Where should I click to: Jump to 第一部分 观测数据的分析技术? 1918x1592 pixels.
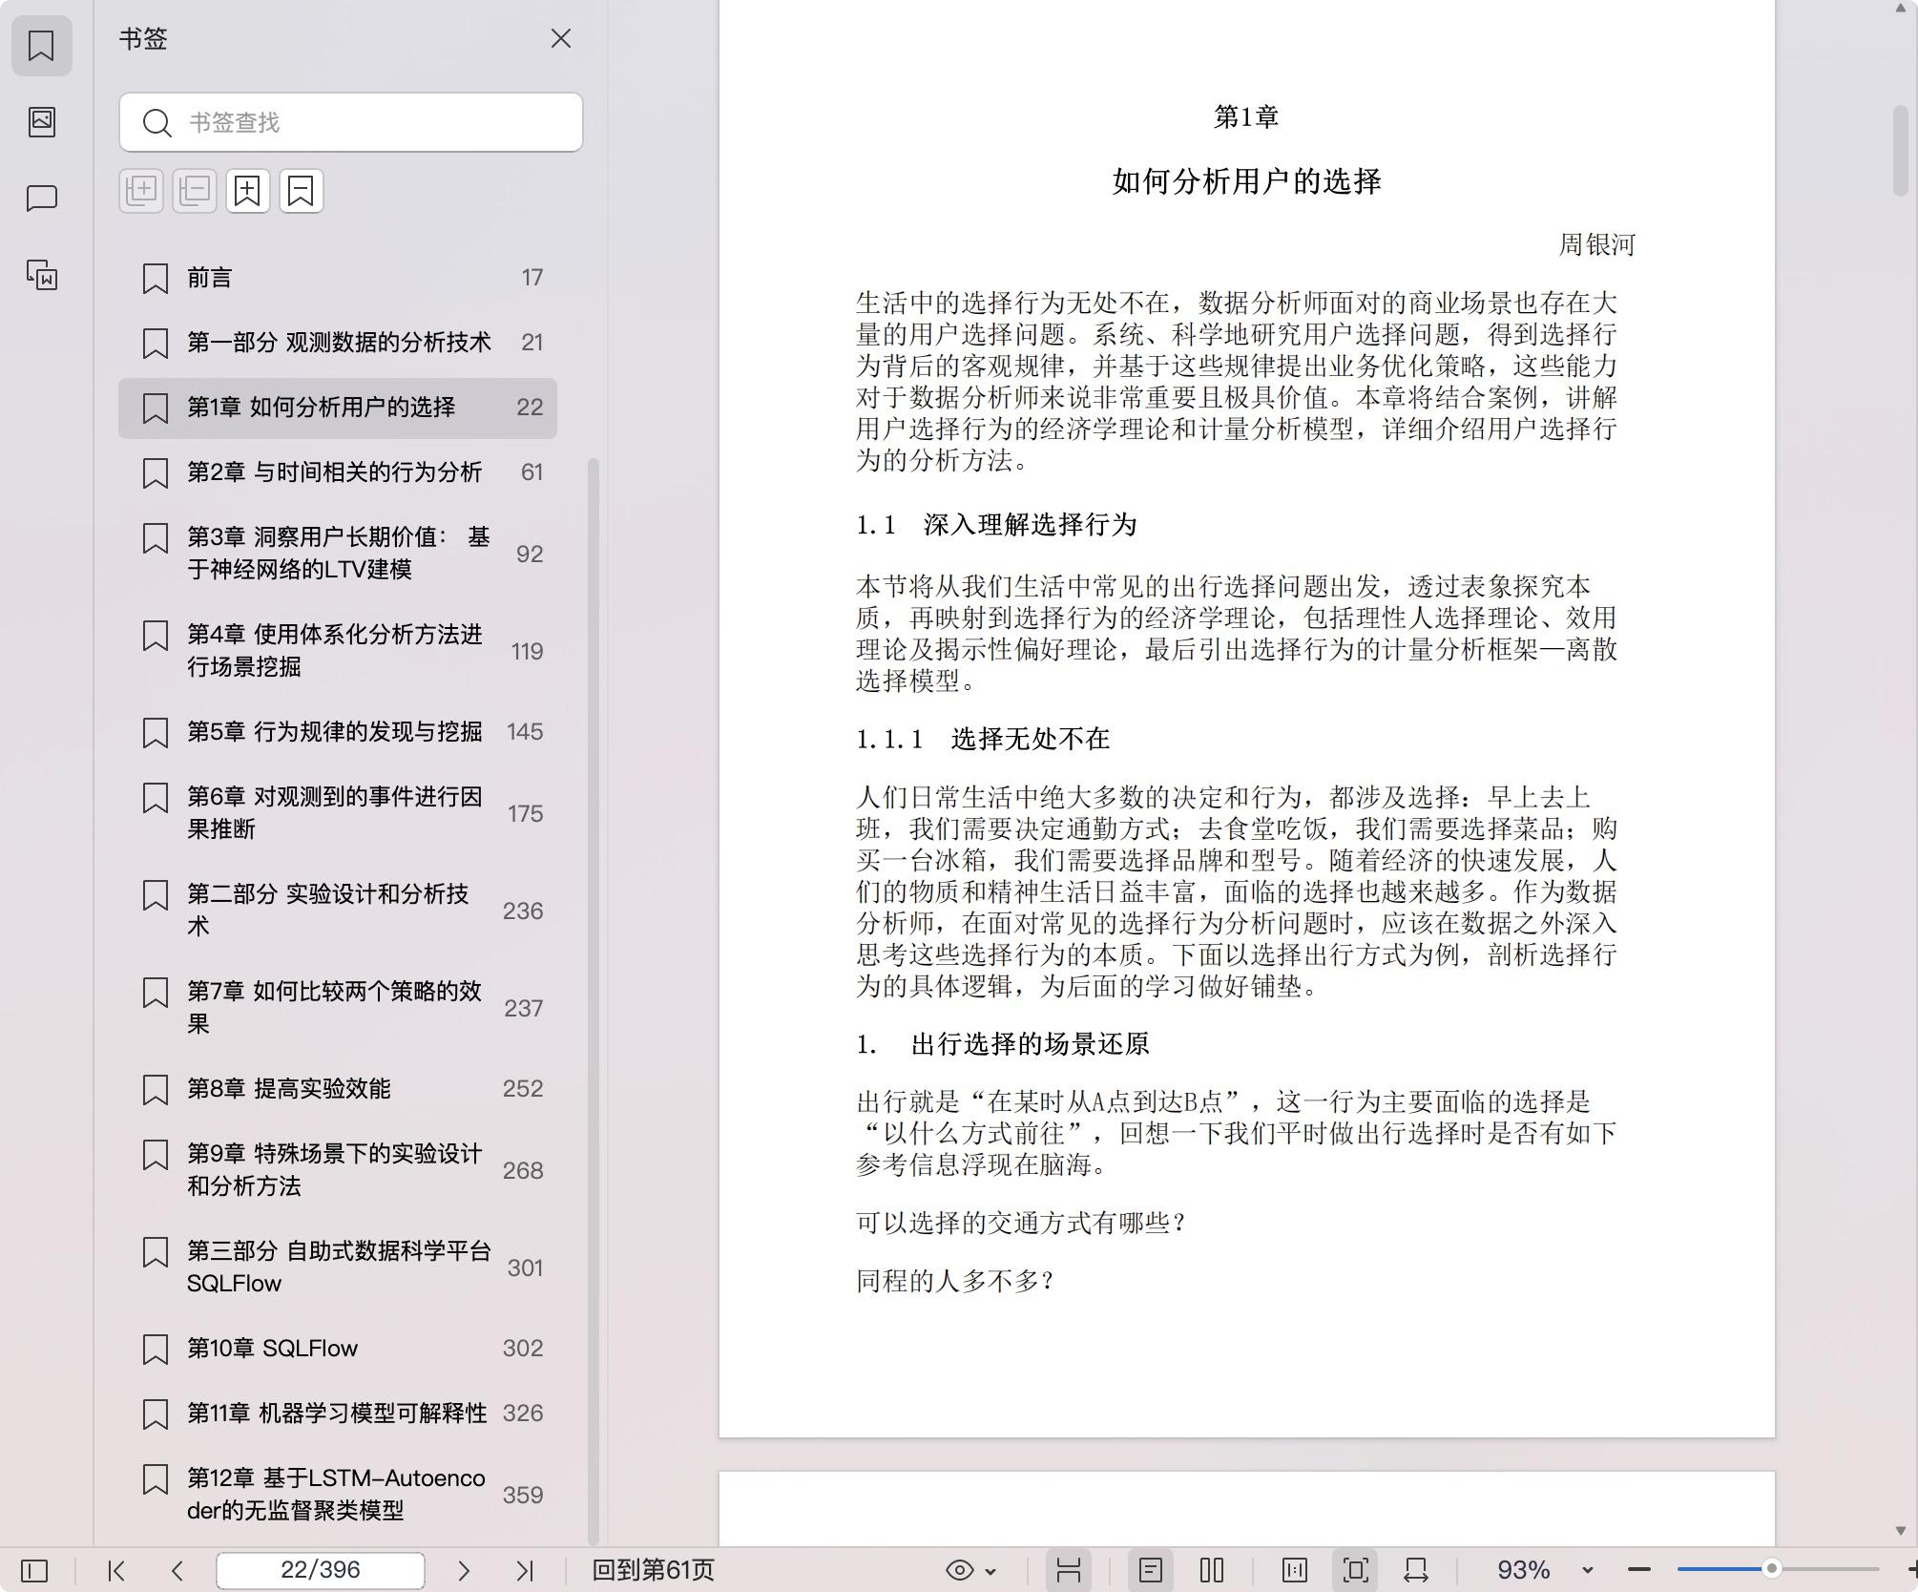pyautogui.click(x=338, y=343)
